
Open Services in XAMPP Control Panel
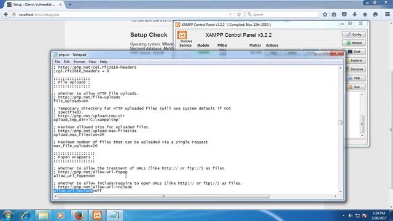(356, 69)
